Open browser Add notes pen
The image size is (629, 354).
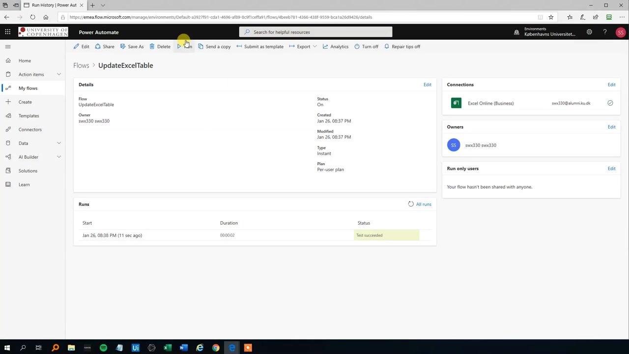click(x=582, y=17)
